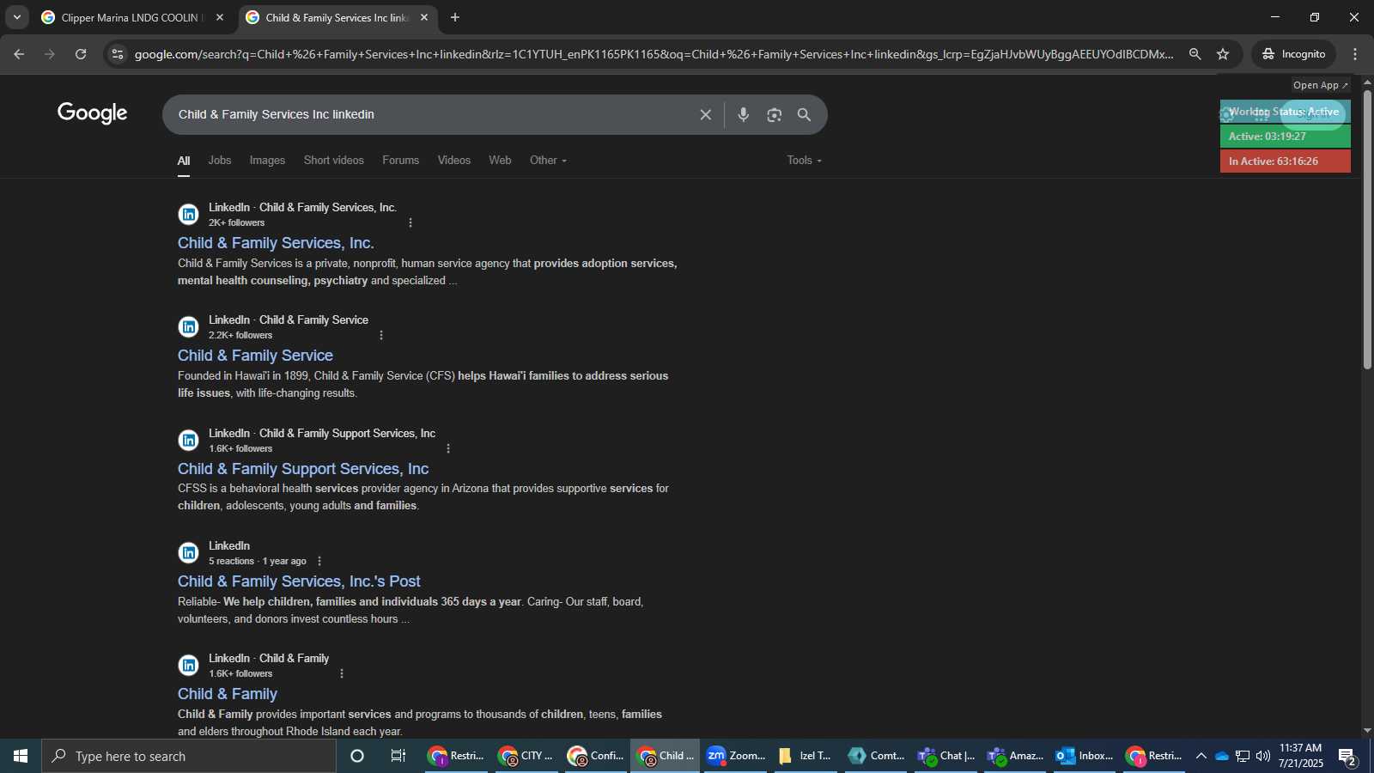The height and width of the screenshot is (773, 1374).
Task: Open more options for Child & Family Service result
Action: 381,335
